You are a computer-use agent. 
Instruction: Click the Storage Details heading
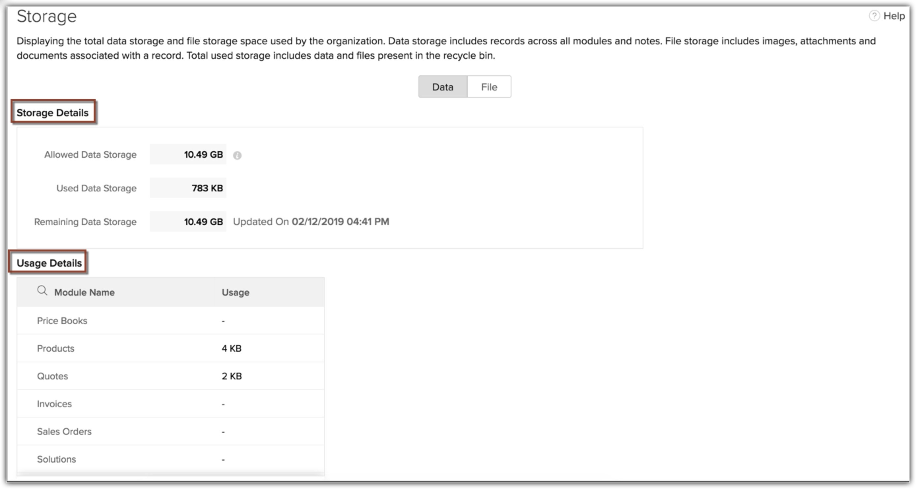(x=52, y=113)
